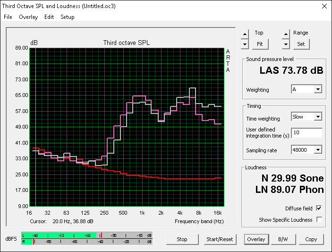The image size is (332, 252).
Task: Expand the Sampling rate dropdown
Action: pos(318,150)
